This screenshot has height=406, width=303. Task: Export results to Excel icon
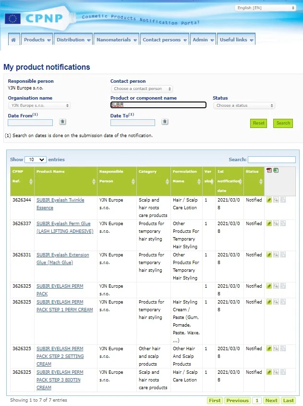(x=276, y=170)
